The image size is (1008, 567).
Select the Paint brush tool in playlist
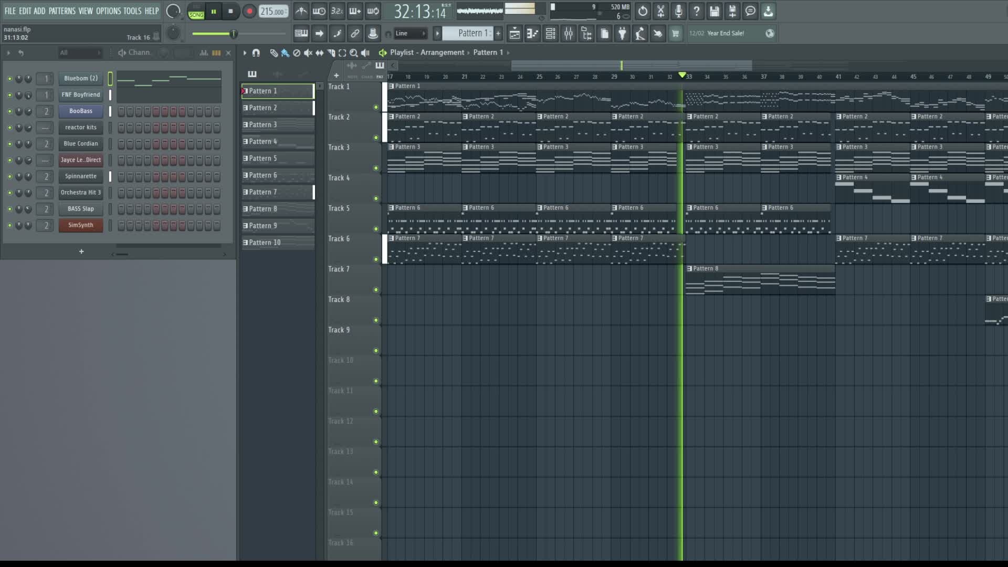tap(285, 52)
